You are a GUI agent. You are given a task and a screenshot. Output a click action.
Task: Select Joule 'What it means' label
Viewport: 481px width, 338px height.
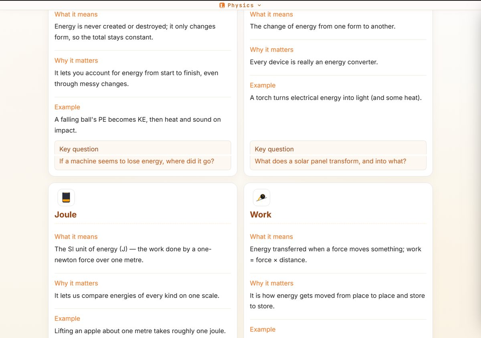76,237
